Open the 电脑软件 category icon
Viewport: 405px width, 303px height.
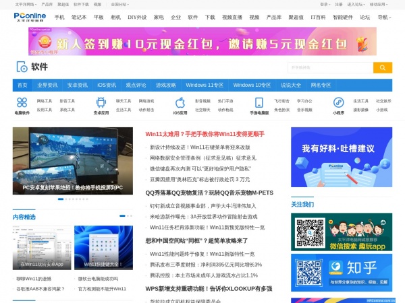(22, 104)
